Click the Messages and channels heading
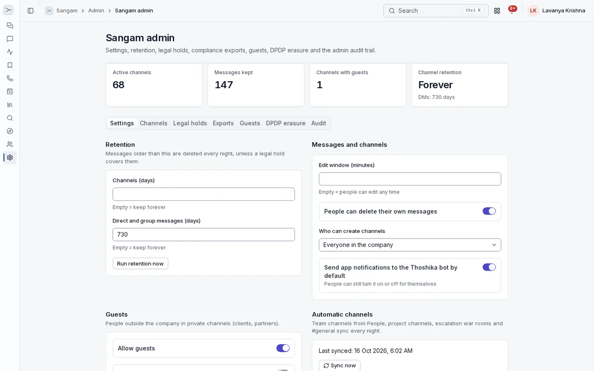 tap(349, 144)
